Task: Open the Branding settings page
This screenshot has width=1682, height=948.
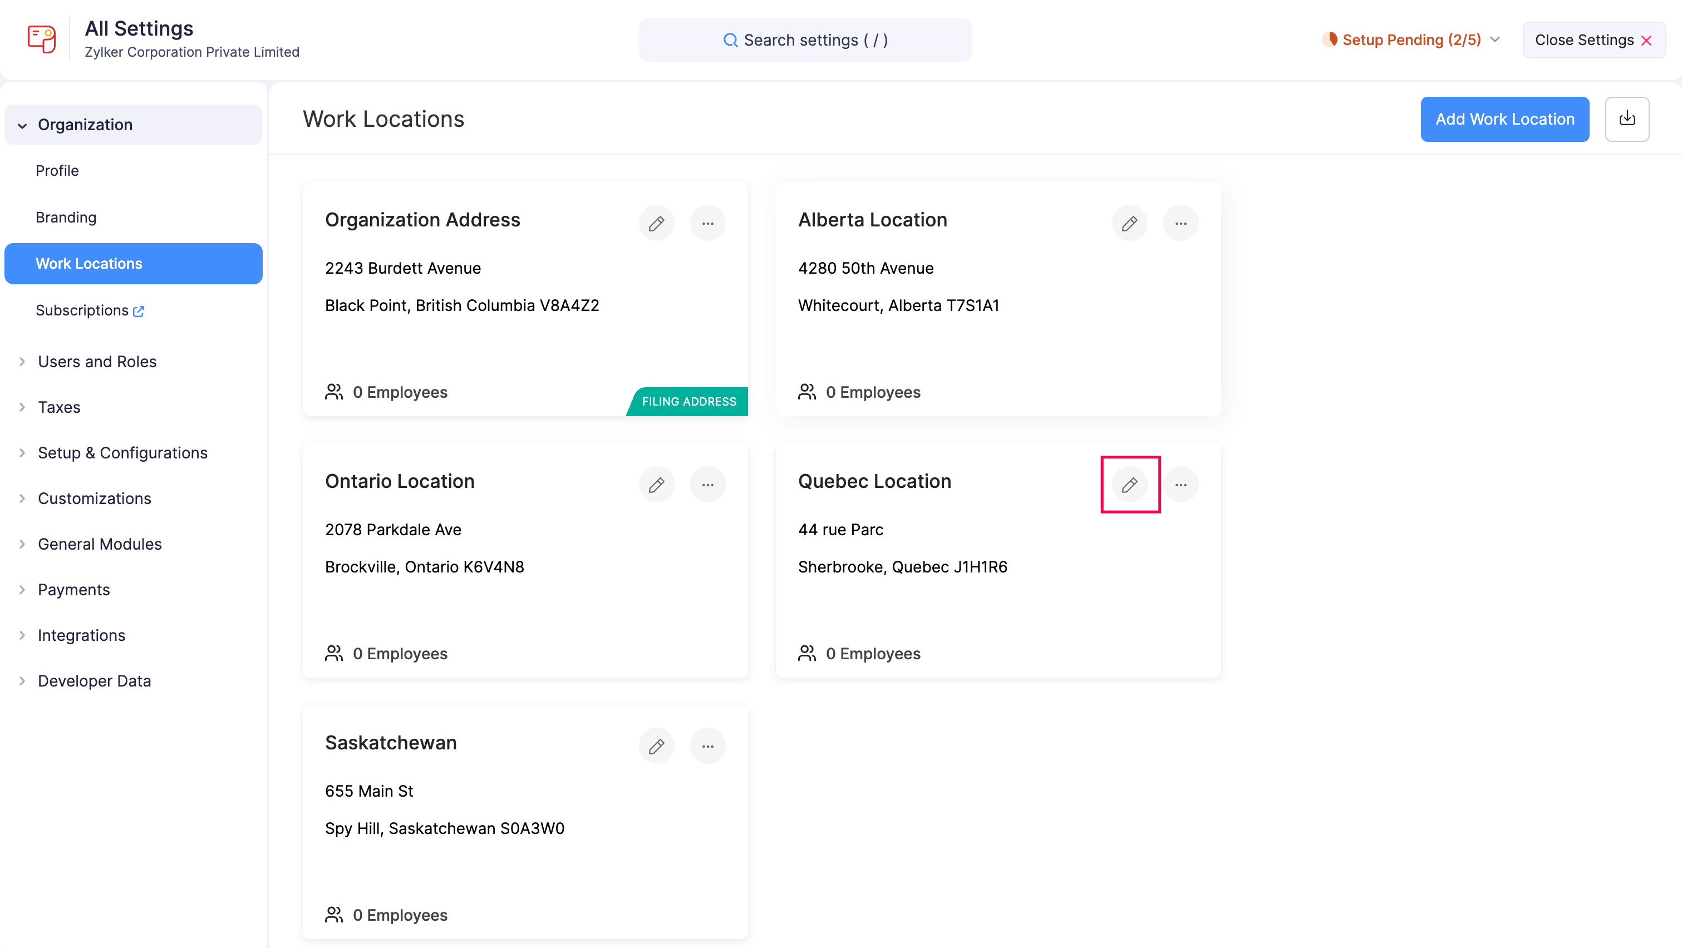Action: [x=65, y=218]
